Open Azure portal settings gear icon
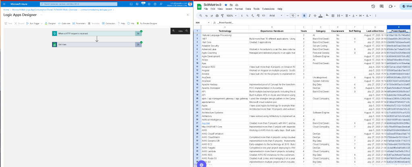 (149, 4)
